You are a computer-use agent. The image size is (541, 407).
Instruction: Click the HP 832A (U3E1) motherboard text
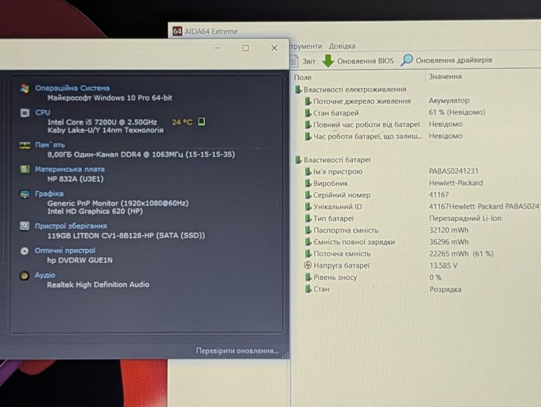[75, 179]
